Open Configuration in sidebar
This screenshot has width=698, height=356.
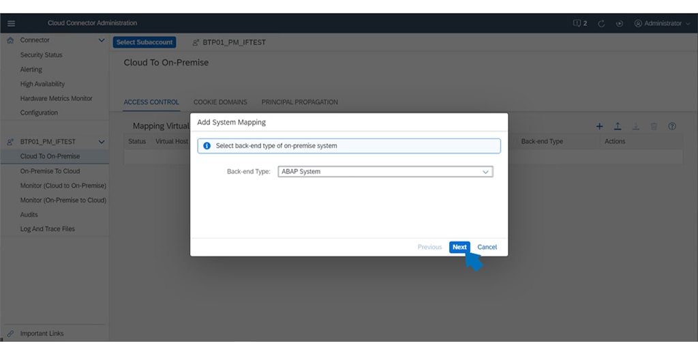[x=39, y=113]
